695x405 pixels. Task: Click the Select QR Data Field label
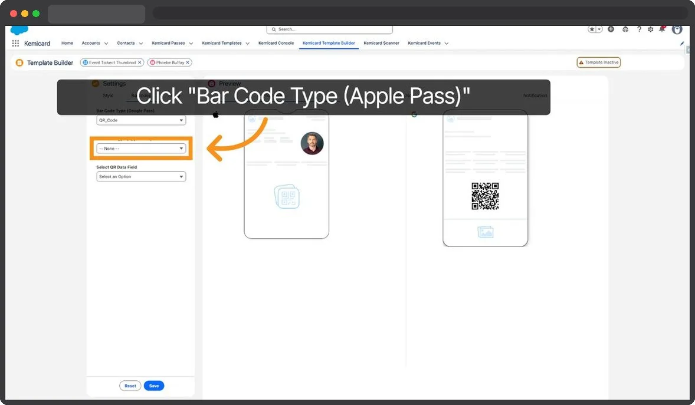pyautogui.click(x=117, y=167)
